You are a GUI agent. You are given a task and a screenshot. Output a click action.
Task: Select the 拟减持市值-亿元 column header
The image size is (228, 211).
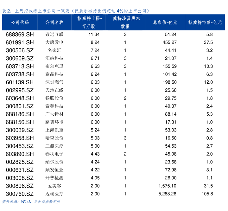click(205, 22)
